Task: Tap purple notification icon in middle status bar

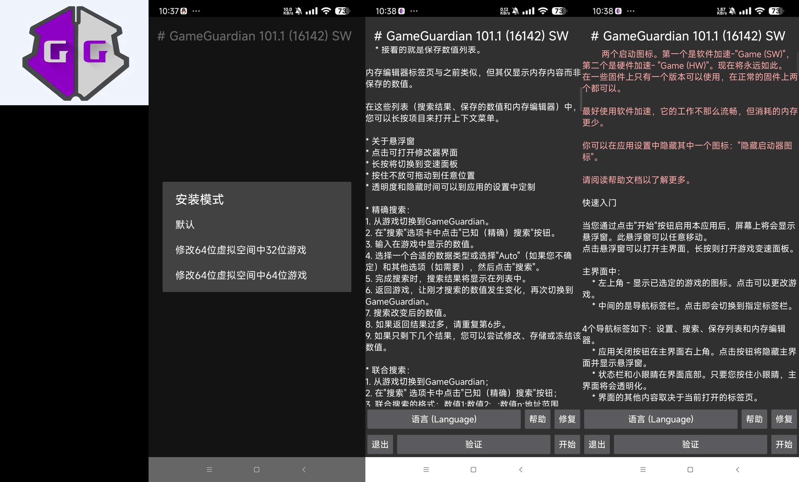Action: click(402, 11)
